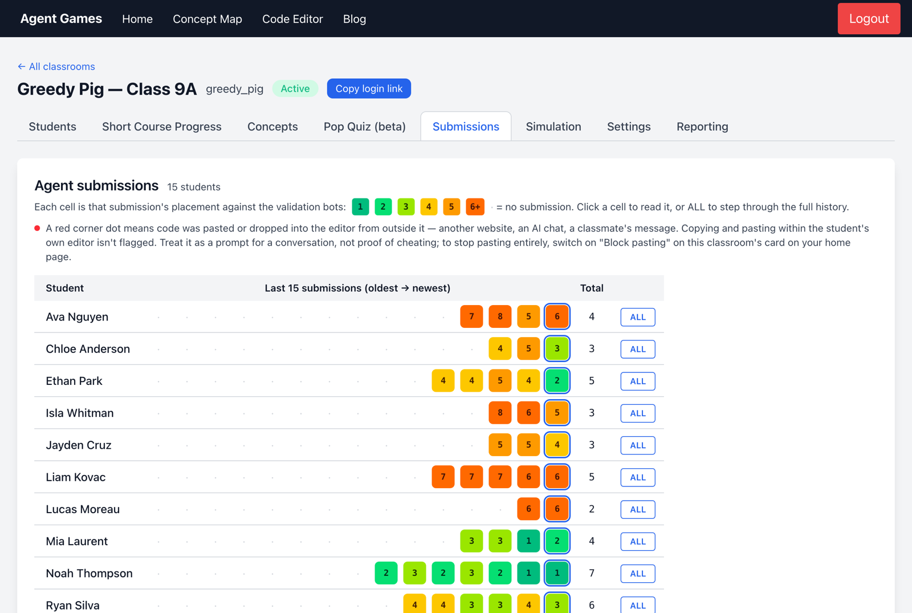Screen dimensions: 912x613
Task: Go to the Simulation tab
Action: click(x=553, y=127)
